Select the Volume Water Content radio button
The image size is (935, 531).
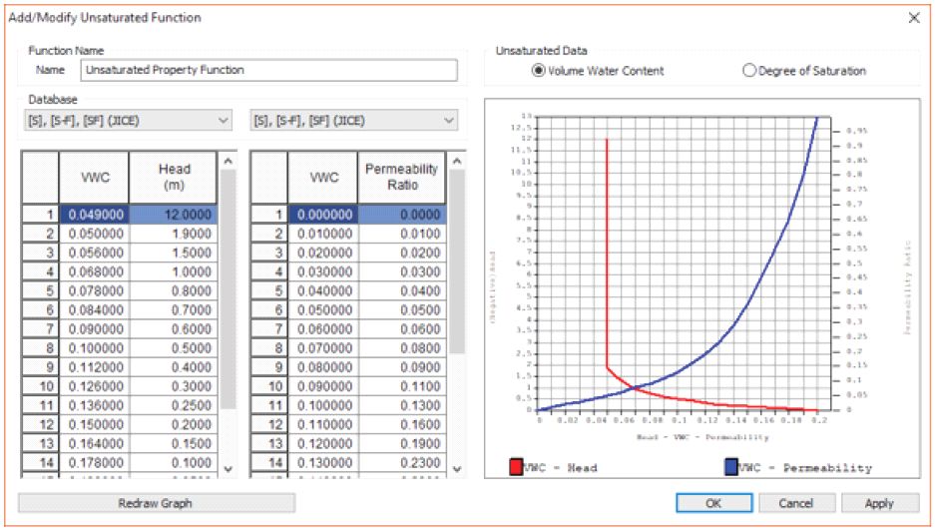[539, 71]
